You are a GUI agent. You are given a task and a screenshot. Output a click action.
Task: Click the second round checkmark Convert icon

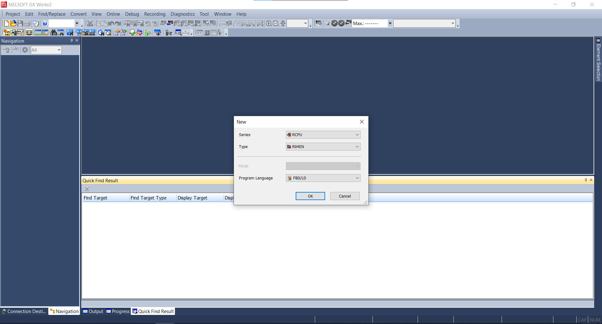click(x=341, y=23)
